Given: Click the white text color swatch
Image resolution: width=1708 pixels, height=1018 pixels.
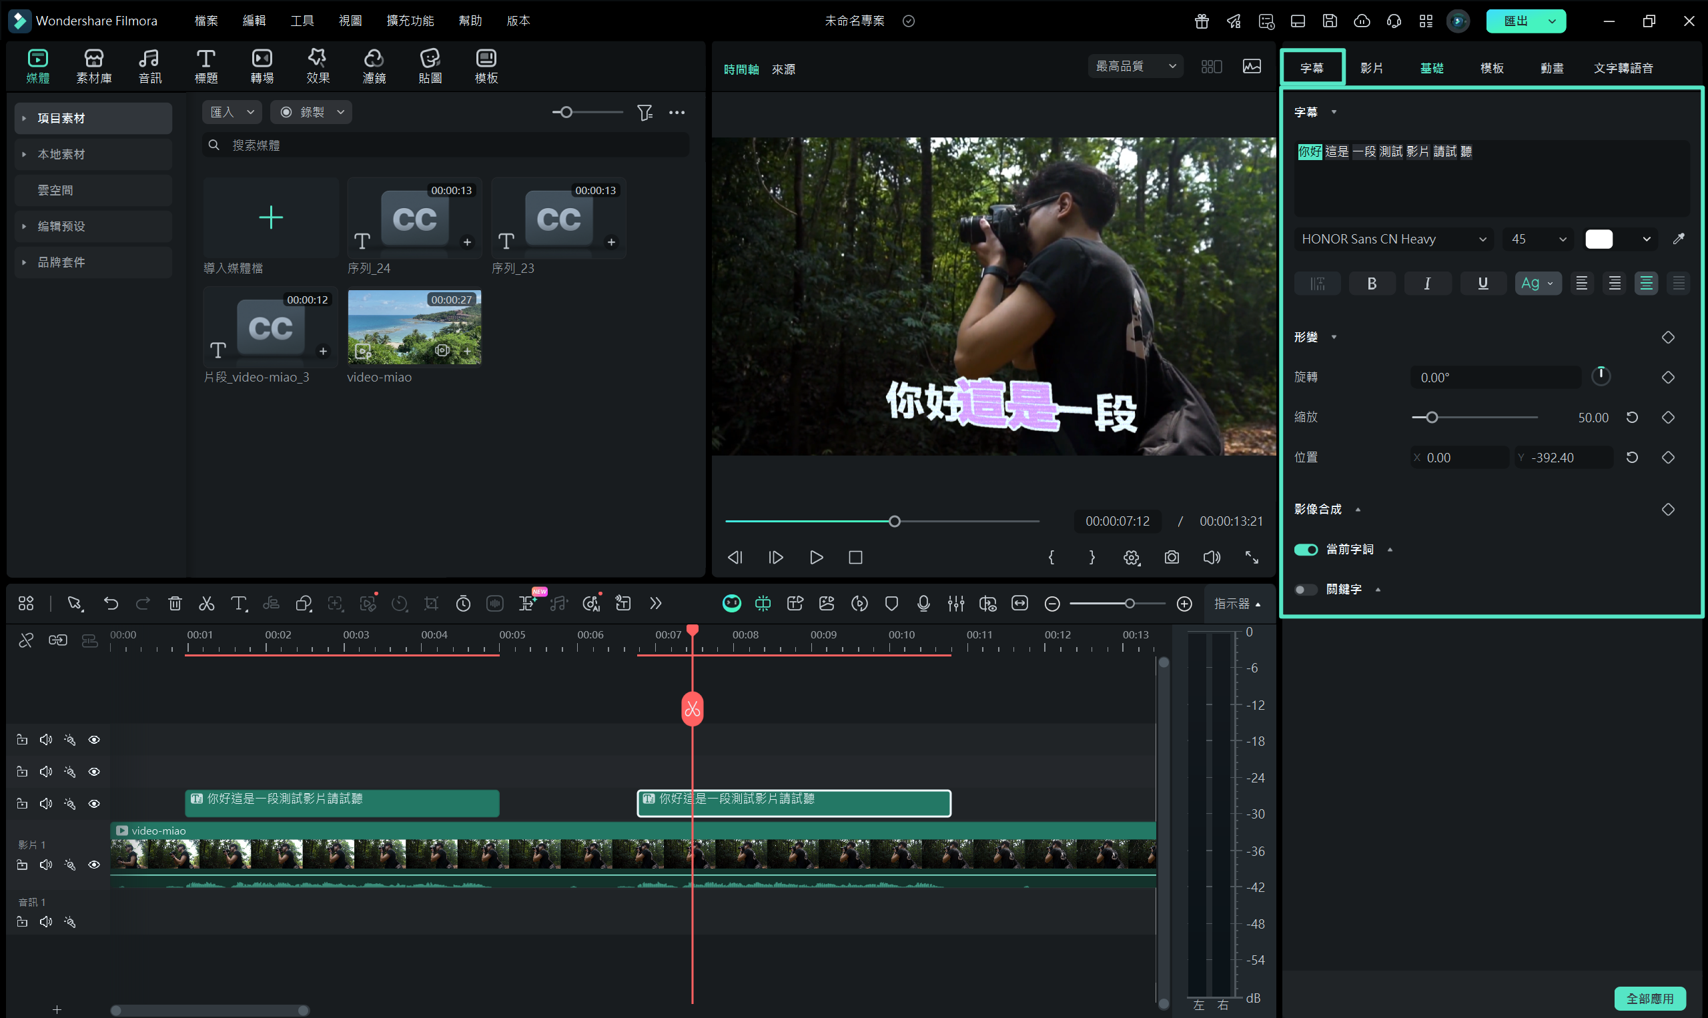Looking at the screenshot, I should click(x=1599, y=239).
